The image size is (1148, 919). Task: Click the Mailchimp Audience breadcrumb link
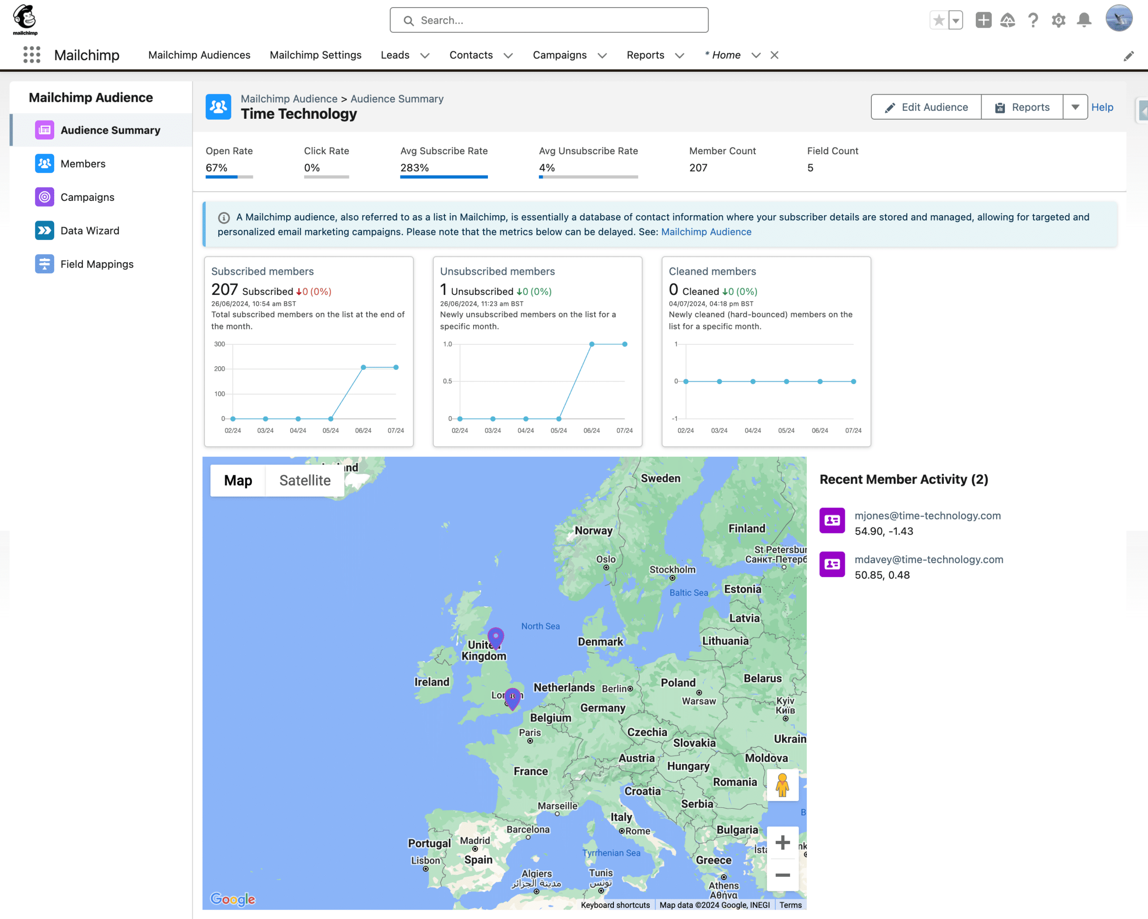[x=289, y=99]
